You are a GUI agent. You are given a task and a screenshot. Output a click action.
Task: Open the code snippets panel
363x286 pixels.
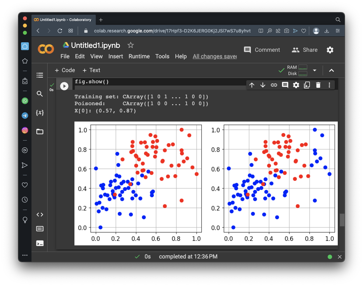tap(40, 215)
